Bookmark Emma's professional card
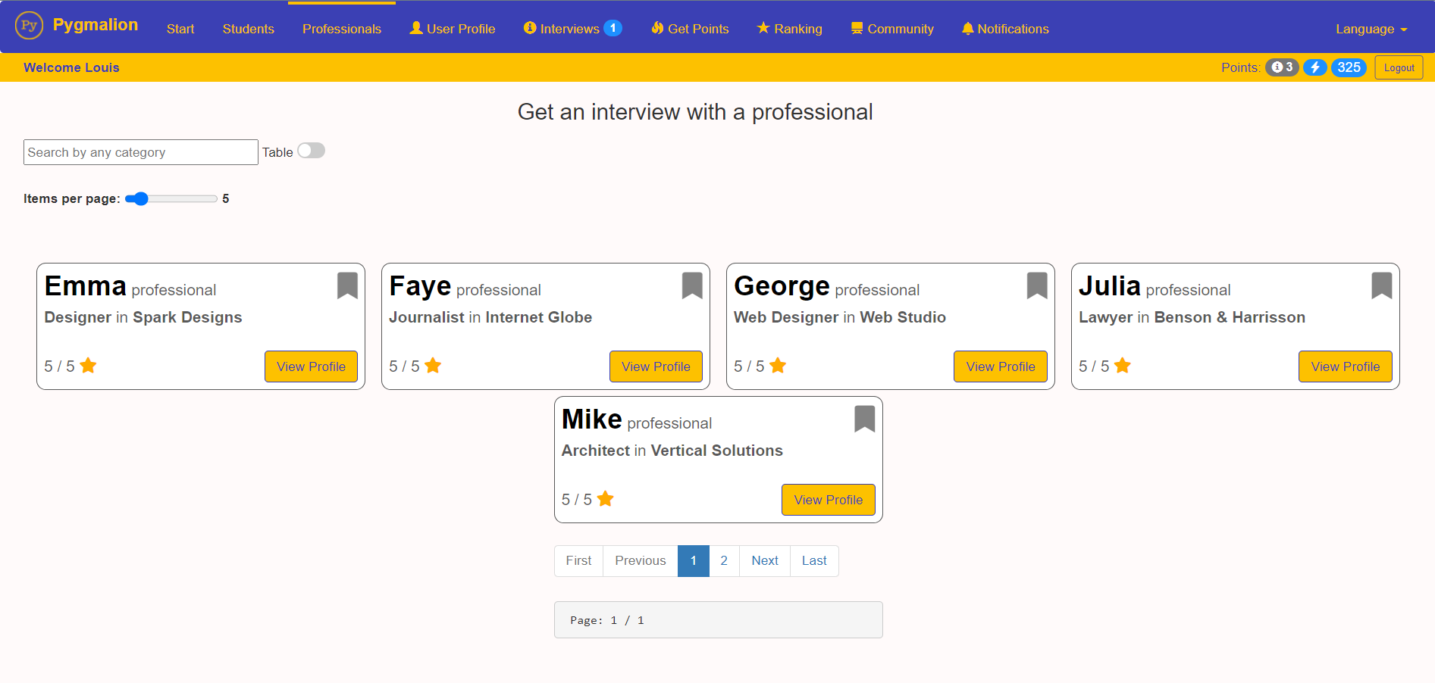 (347, 285)
